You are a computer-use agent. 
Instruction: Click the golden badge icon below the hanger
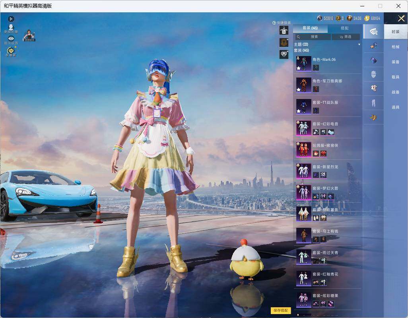coord(284,43)
